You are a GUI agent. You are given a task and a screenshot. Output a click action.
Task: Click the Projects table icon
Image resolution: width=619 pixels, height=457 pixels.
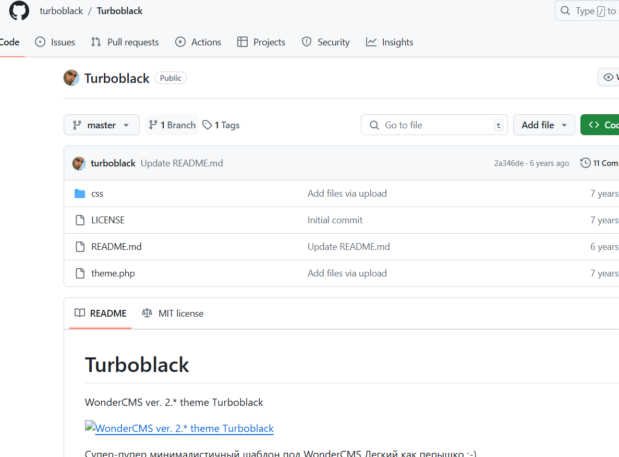coord(242,42)
